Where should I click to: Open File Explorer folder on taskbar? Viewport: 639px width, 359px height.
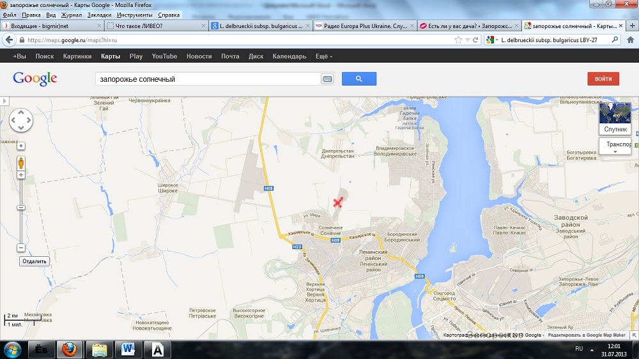99,349
